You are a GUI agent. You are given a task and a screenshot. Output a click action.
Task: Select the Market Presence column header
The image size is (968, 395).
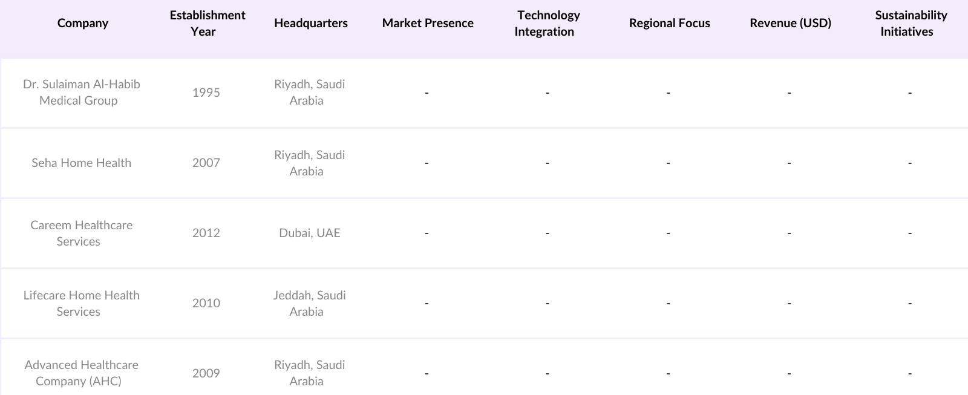pos(428,23)
